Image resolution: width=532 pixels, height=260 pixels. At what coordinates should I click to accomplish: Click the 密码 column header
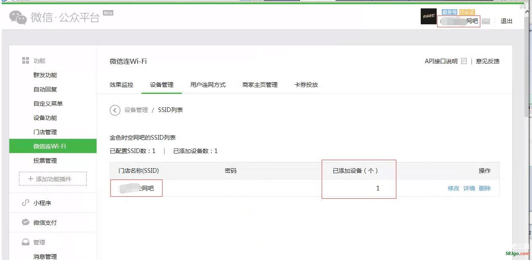231,171
